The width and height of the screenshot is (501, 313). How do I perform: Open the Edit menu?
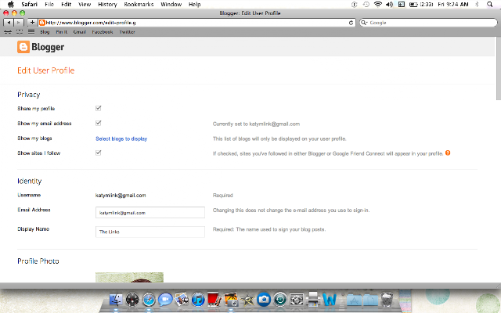66,4
